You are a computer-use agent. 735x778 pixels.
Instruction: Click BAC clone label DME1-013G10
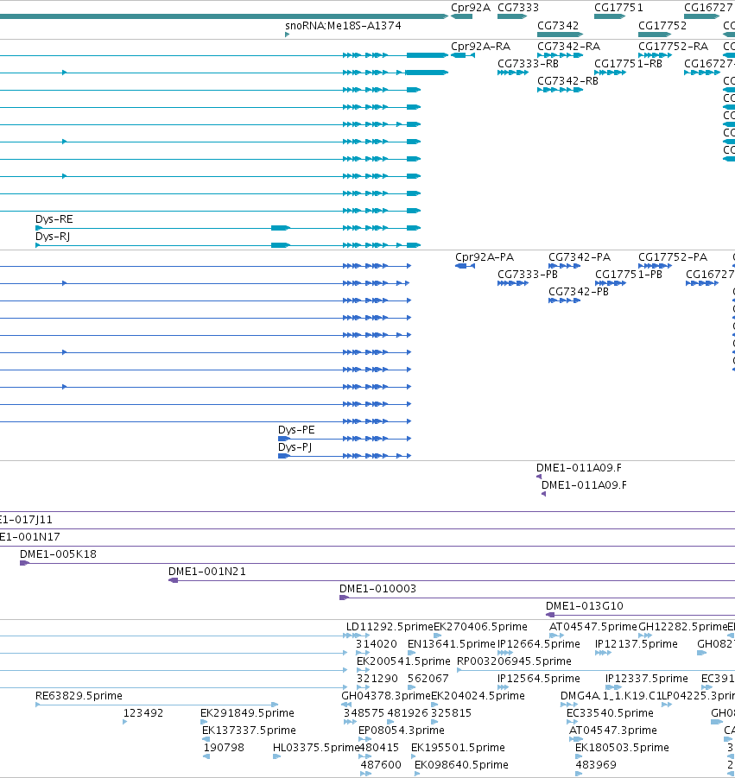(584, 606)
